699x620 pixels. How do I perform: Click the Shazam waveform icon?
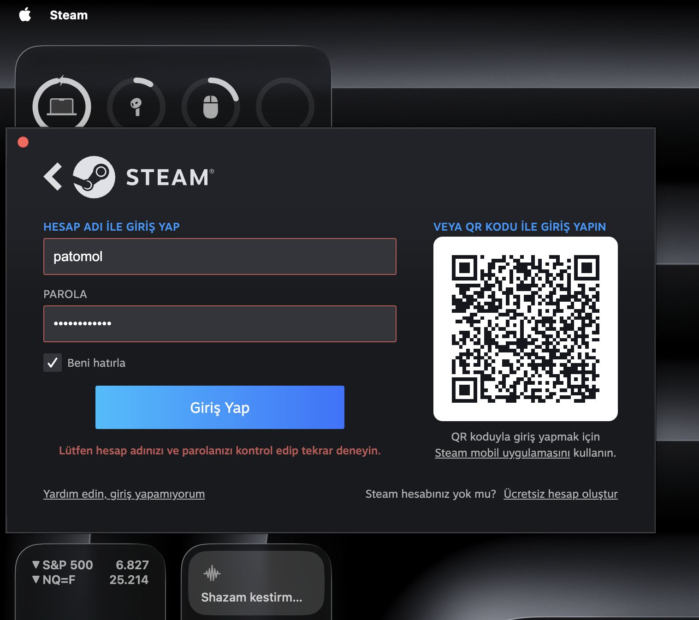click(212, 574)
